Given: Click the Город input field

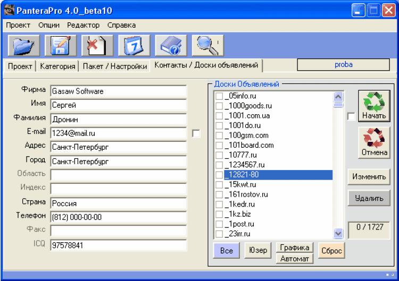Looking at the screenshot, I should [119, 161].
